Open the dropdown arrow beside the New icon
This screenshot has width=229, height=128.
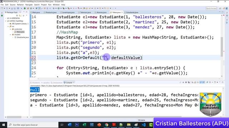pos(4,9)
